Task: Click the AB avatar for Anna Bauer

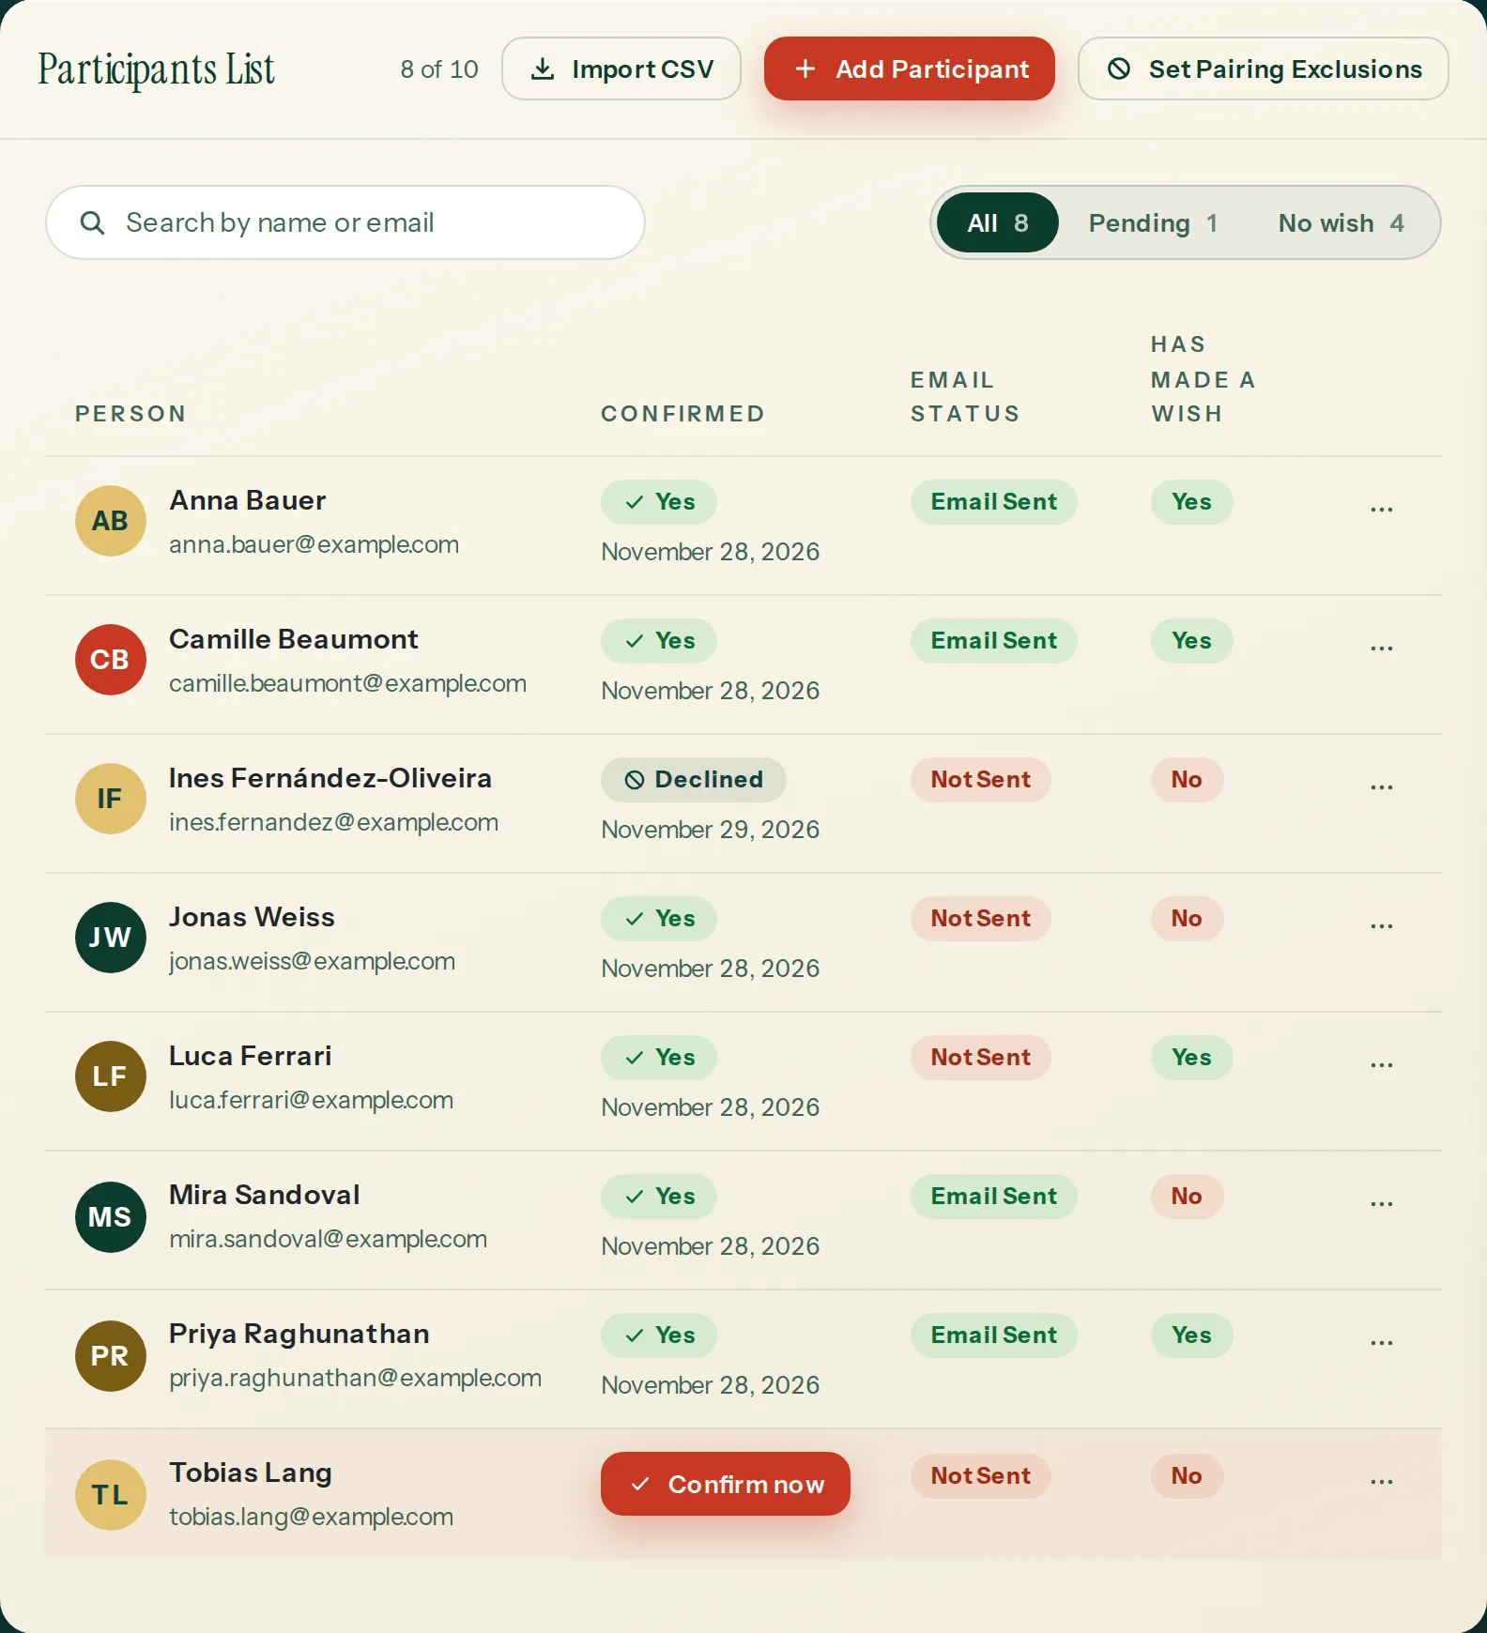Action: [x=111, y=521]
